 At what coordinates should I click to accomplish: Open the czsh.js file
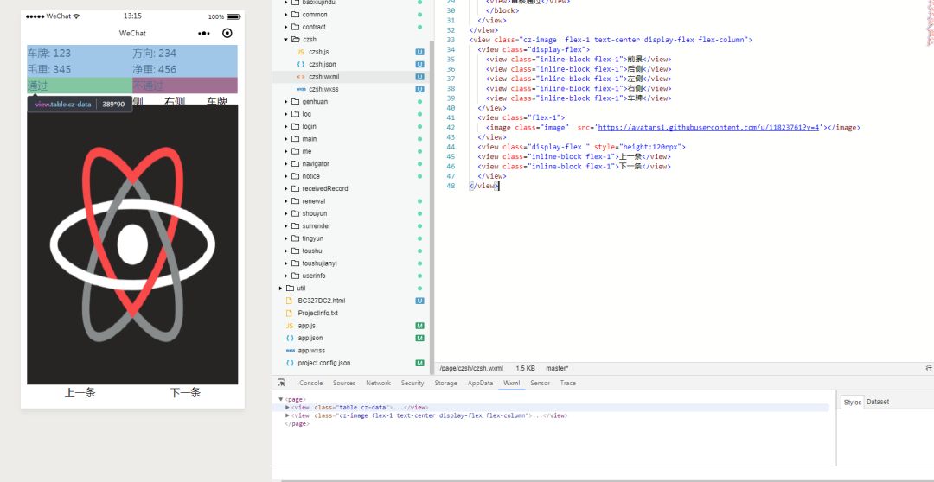pos(317,52)
